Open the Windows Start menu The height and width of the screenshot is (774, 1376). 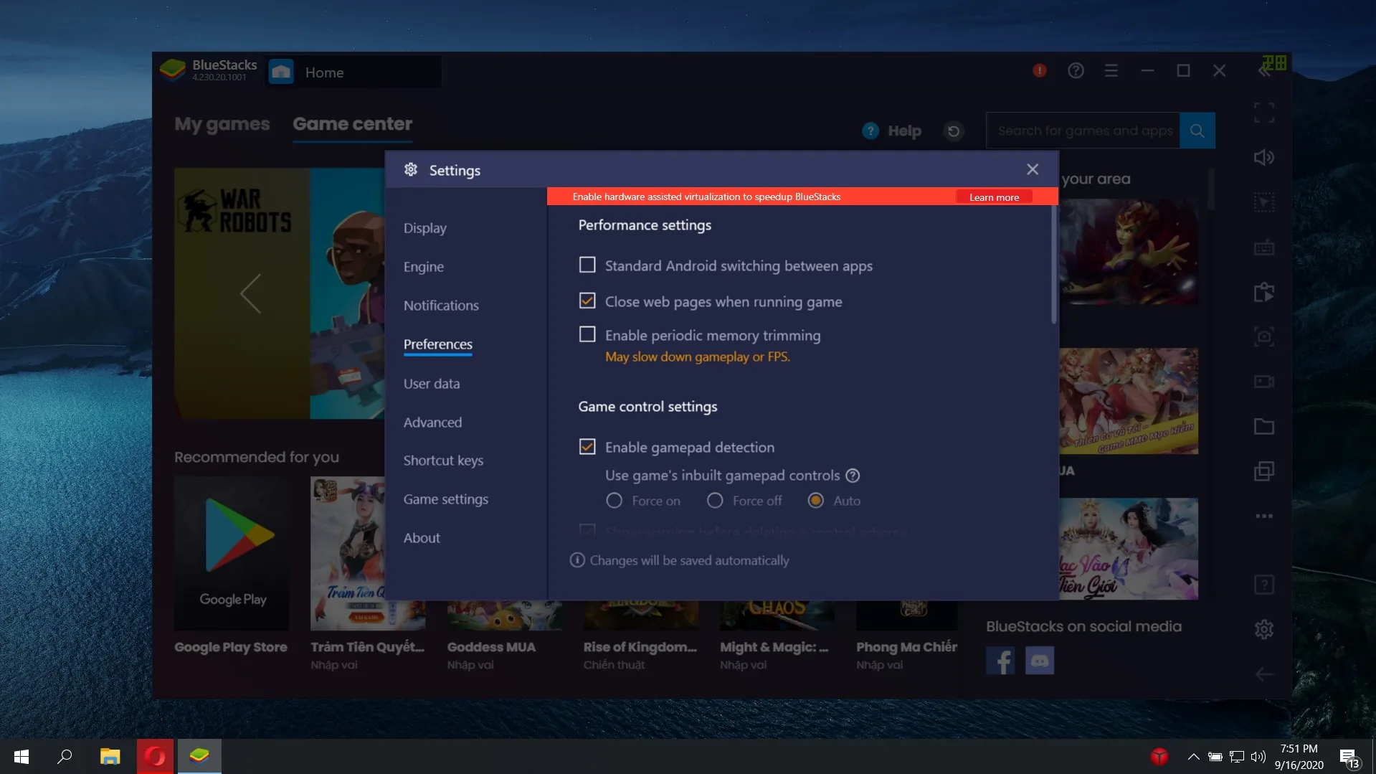pos(22,757)
